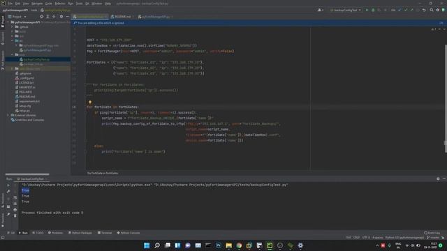Click the Project vertical side tab

[3, 22]
